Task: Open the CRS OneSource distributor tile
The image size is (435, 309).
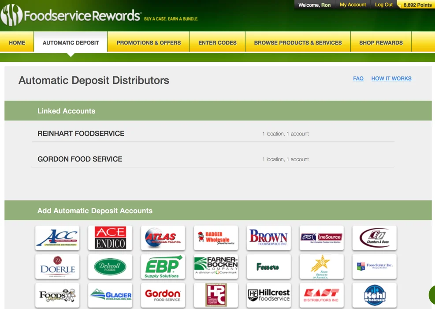Action: point(322,238)
